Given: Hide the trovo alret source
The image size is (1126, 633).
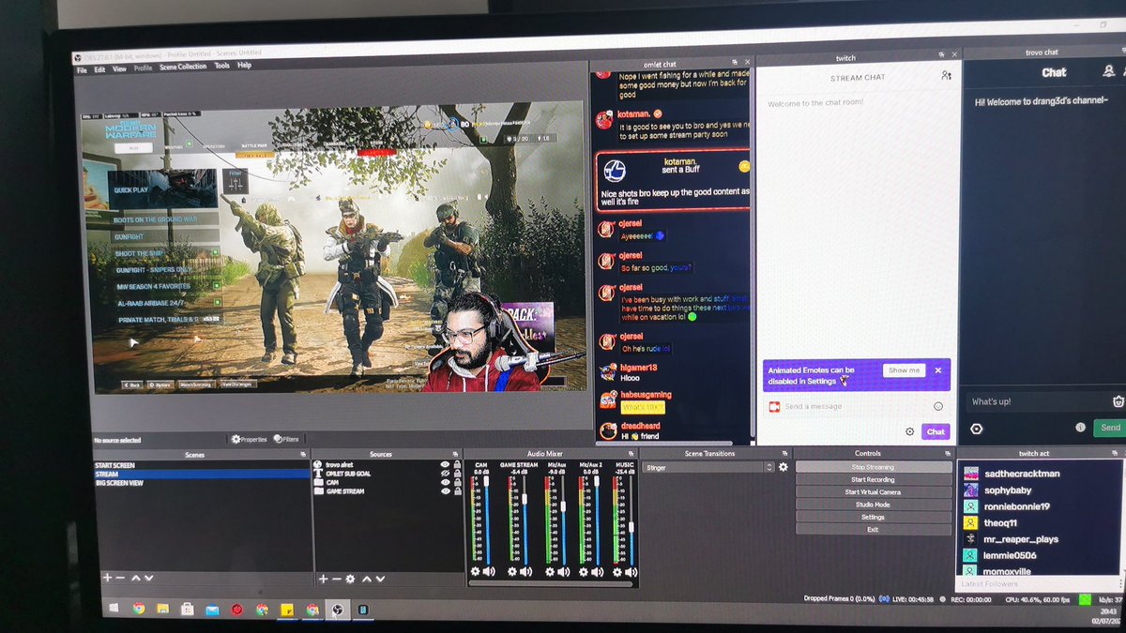Looking at the screenshot, I should coord(445,464).
